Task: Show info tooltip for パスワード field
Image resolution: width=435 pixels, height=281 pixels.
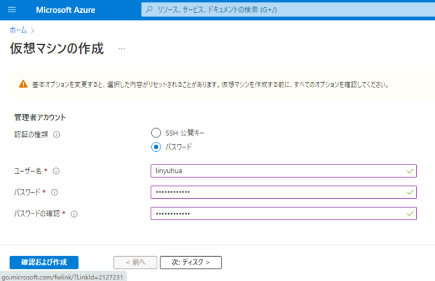Action: click(54, 192)
